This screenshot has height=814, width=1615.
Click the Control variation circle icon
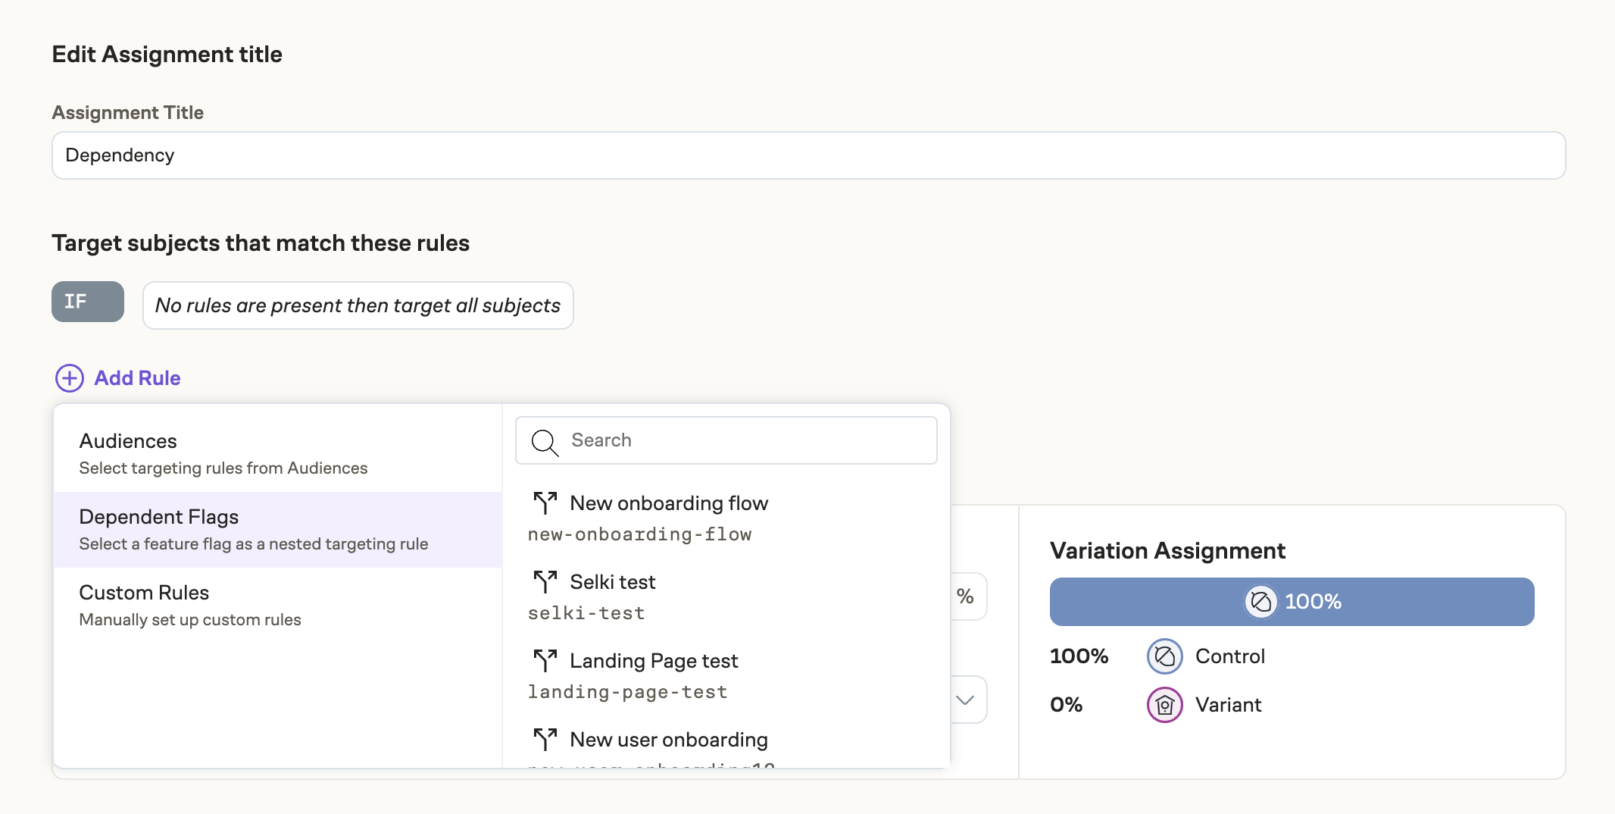[x=1164, y=656]
